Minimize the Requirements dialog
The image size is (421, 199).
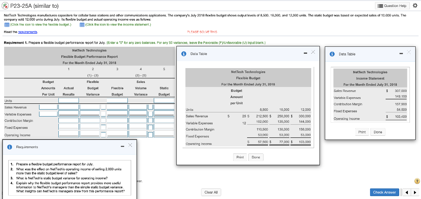pos(123,146)
